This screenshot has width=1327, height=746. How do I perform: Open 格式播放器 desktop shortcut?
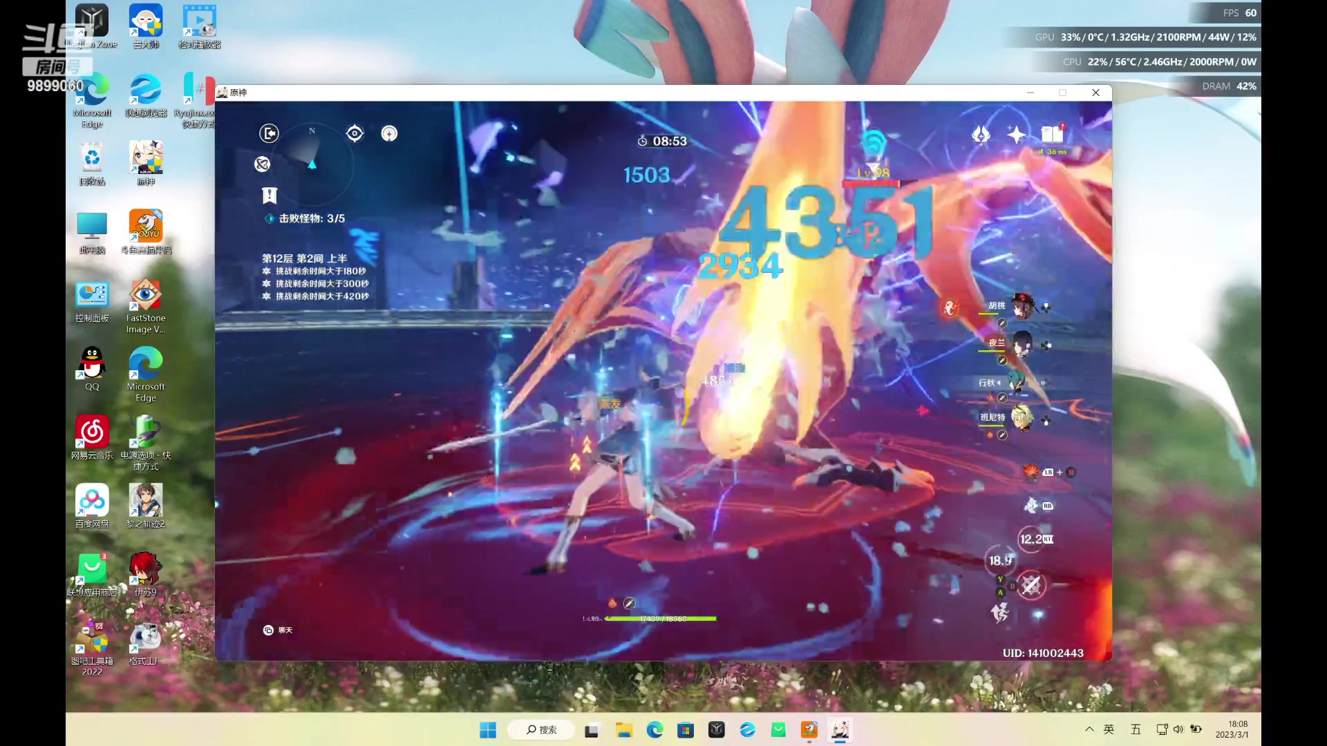(x=200, y=27)
